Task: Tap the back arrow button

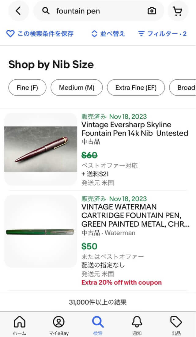Action: tap(18, 11)
